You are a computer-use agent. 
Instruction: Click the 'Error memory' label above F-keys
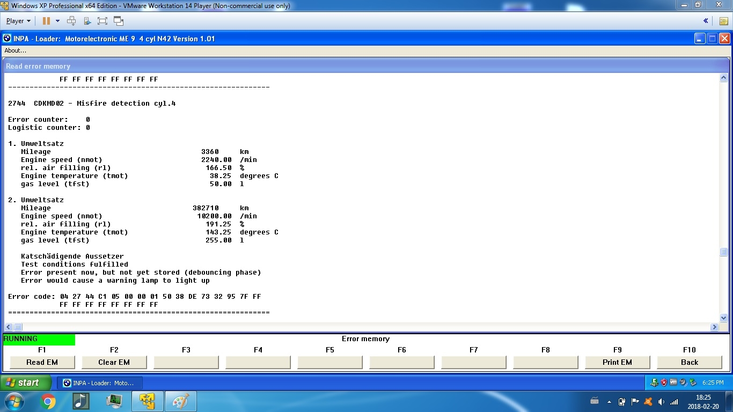[x=365, y=339]
